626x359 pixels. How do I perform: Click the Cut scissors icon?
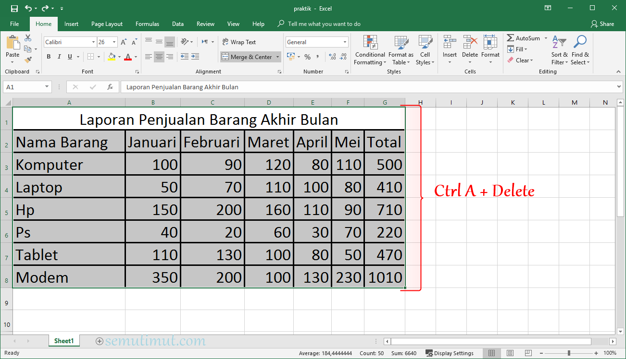pyautogui.click(x=28, y=38)
